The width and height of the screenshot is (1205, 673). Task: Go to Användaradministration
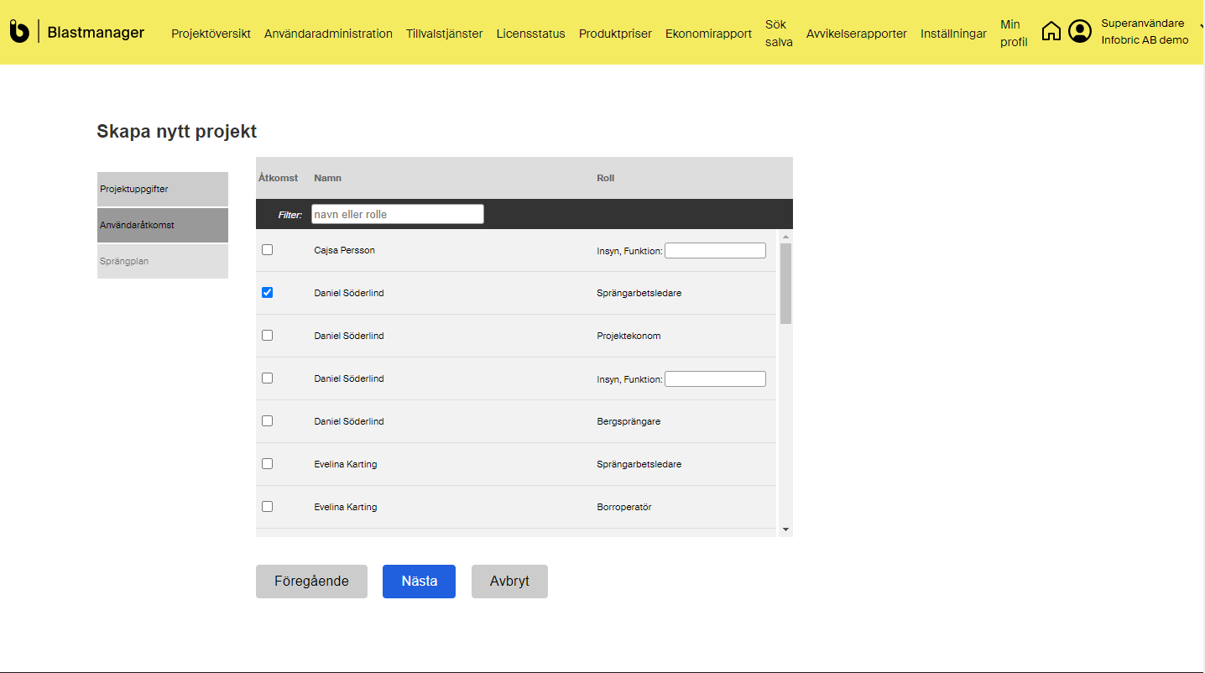[x=328, y=34]
